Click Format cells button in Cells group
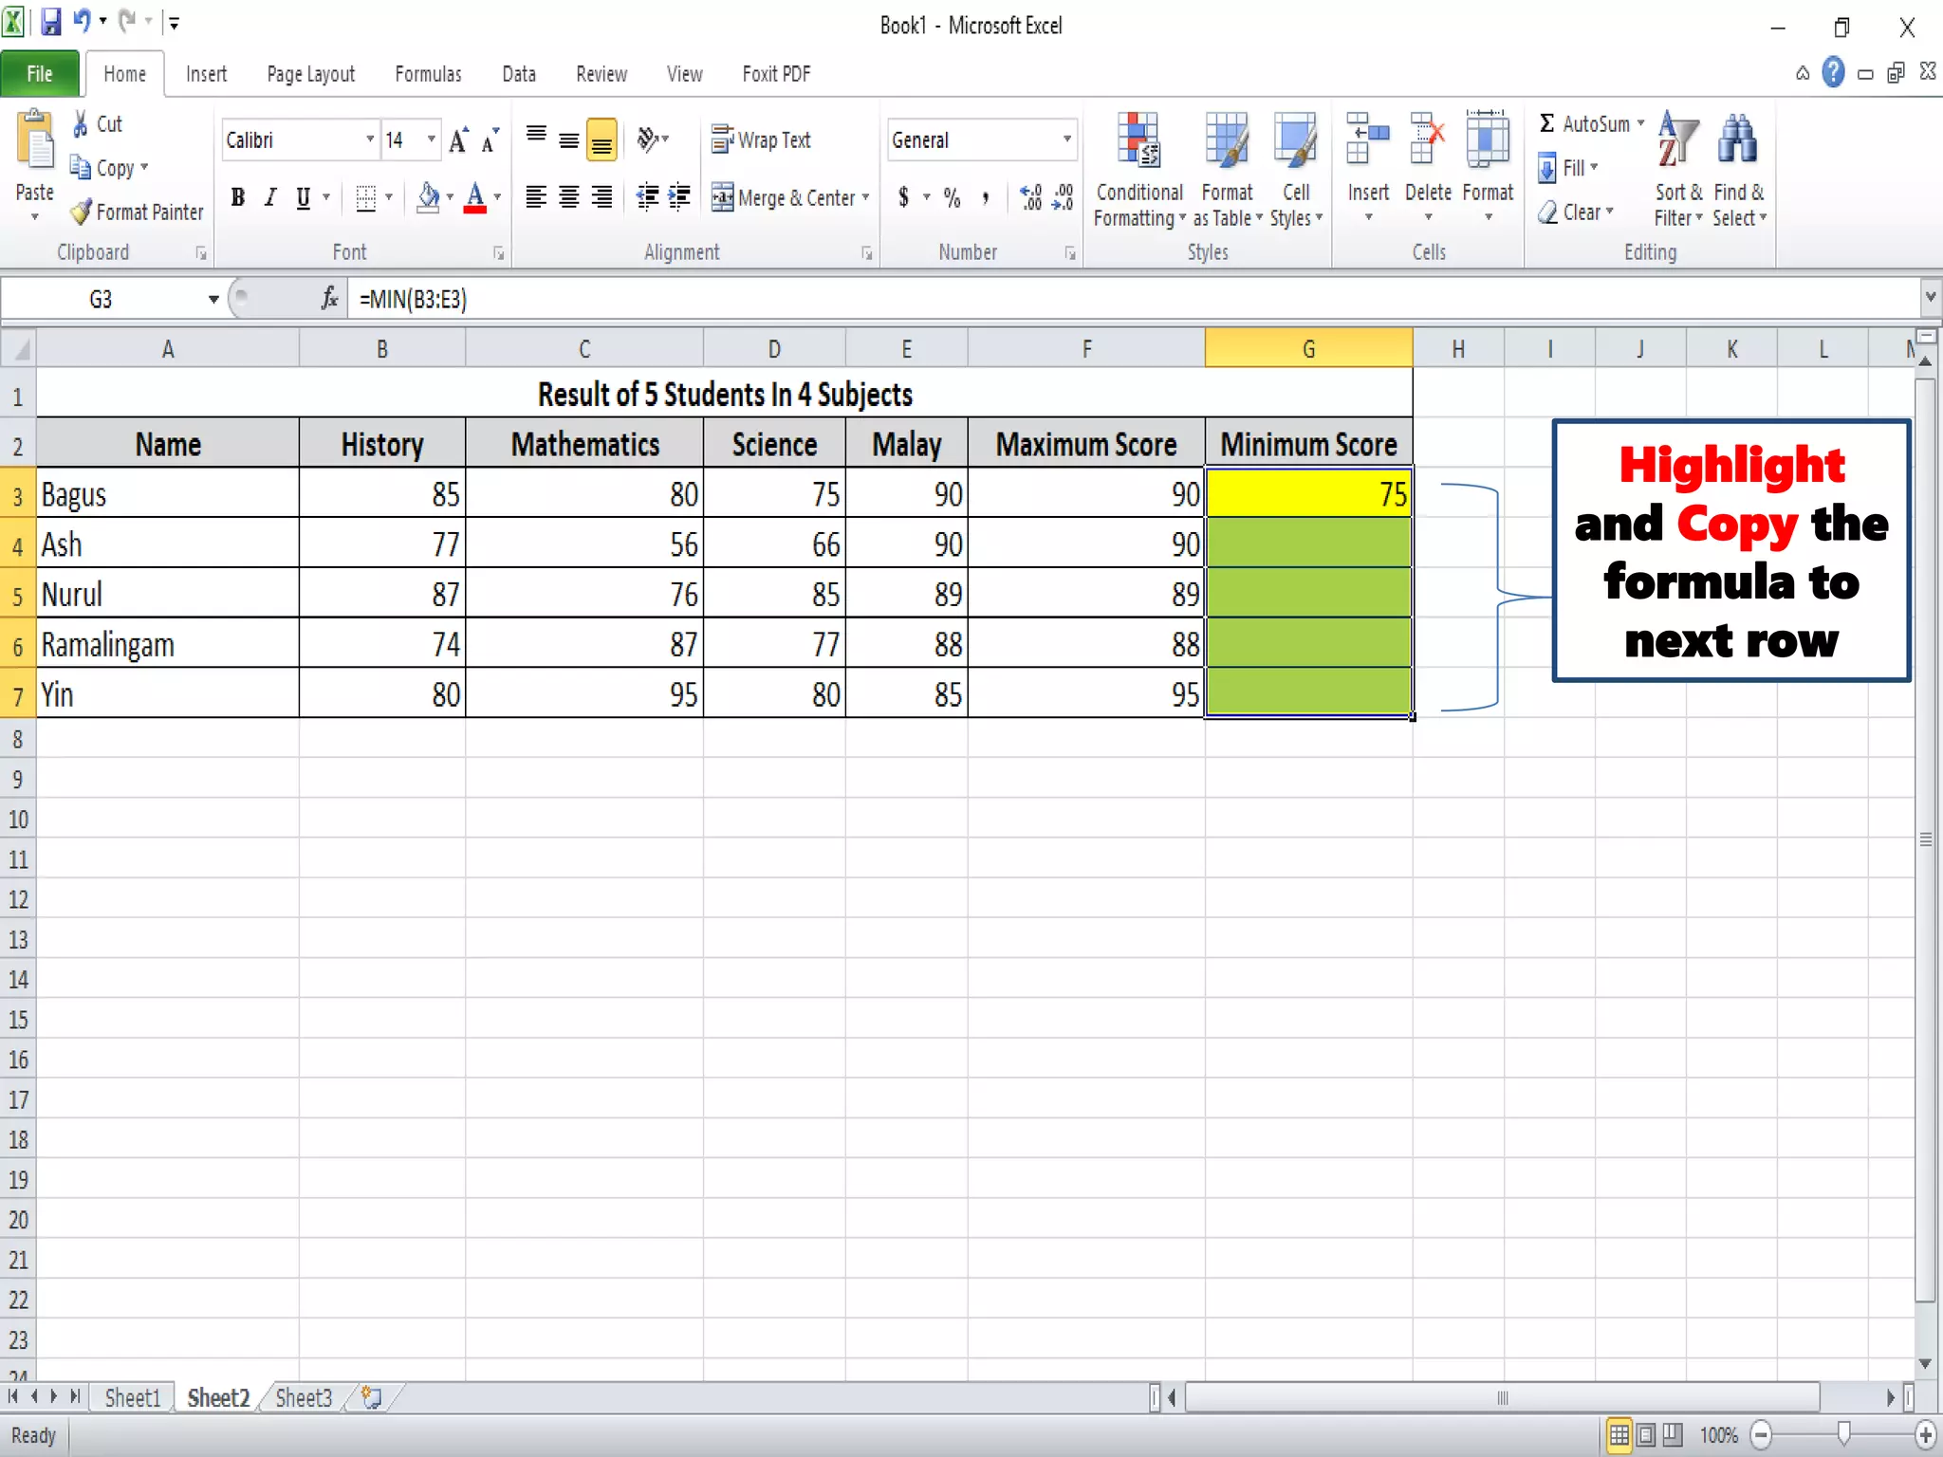1943x1457 pixels. click(x=1488, y=167)
